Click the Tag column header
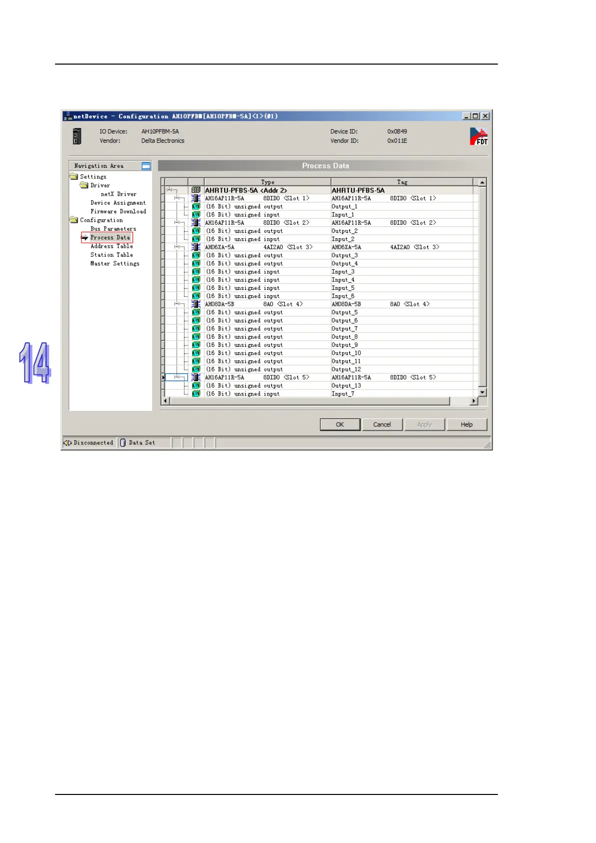 402,182
